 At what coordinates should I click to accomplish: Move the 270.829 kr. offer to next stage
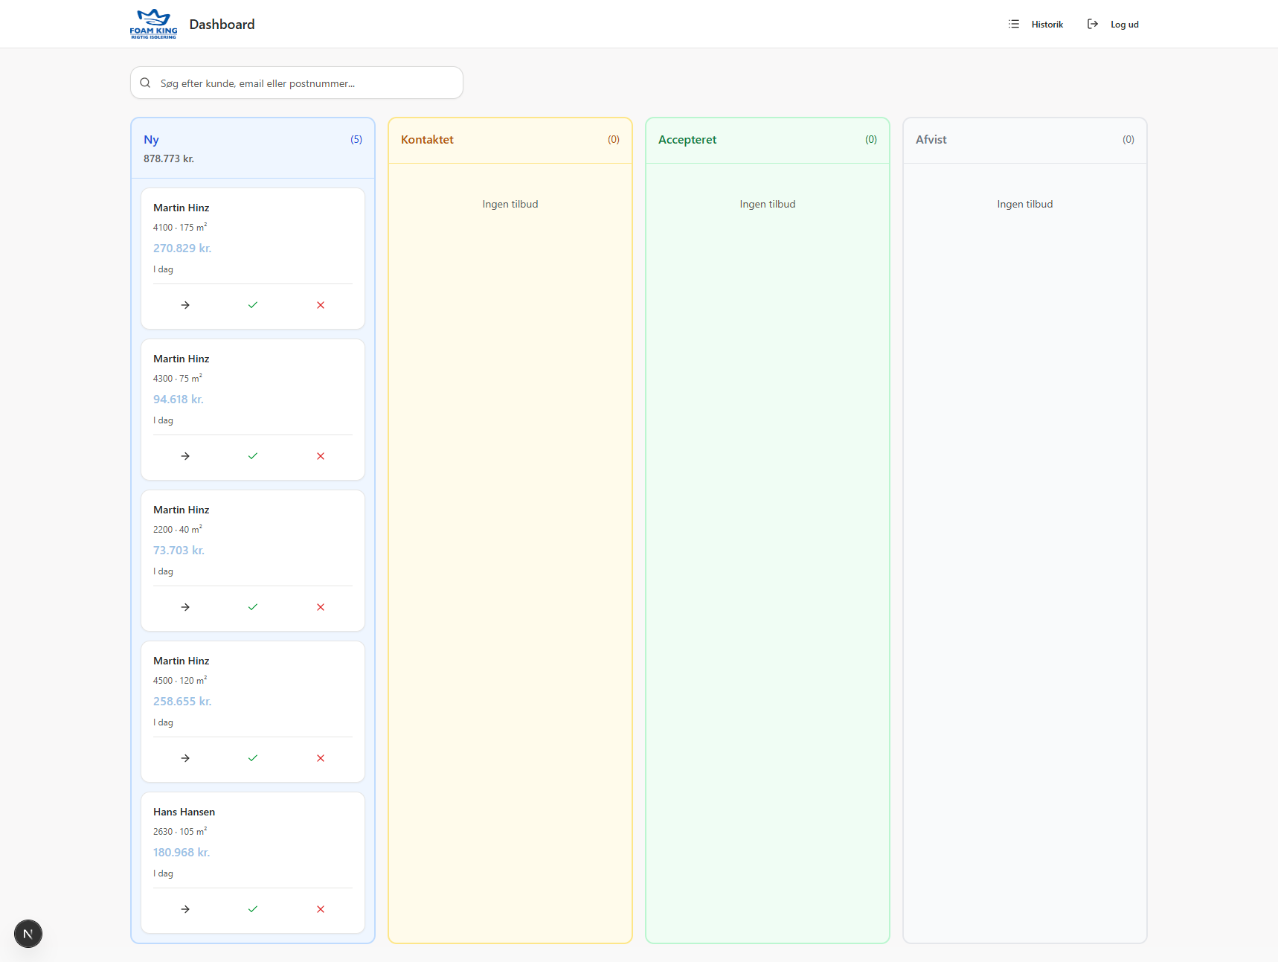pyautogui.click(x=185, y=305)
